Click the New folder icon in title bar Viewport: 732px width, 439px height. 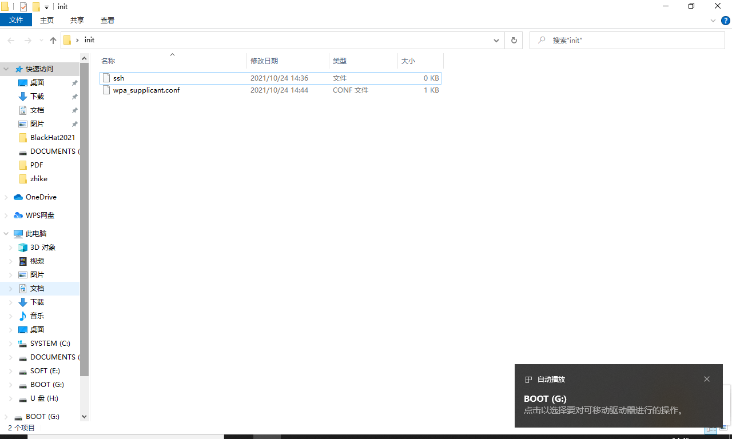(36, 7)
